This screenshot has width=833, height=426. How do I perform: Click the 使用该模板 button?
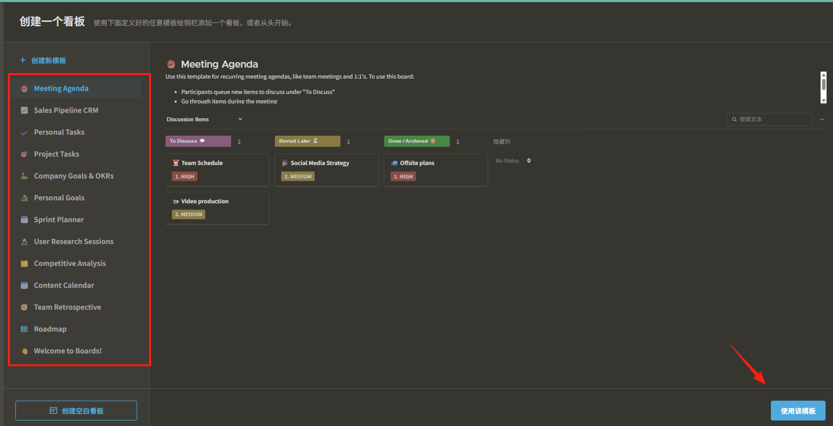798,411
